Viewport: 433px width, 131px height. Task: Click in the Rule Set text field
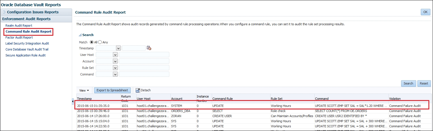click(144, 68)
